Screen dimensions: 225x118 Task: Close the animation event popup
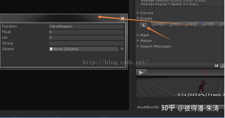click(x=122, y=18)
